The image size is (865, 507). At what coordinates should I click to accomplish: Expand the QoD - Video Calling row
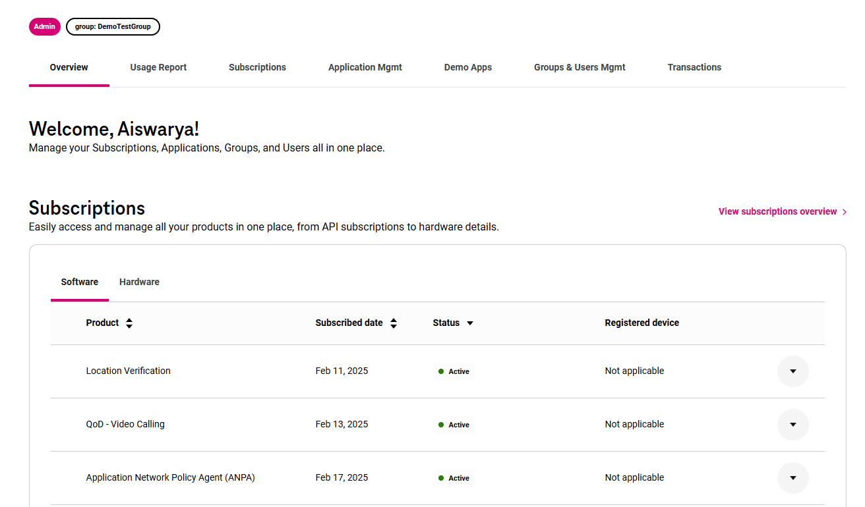pos(792,425)
